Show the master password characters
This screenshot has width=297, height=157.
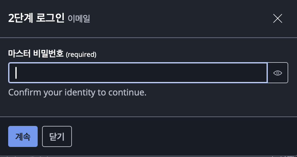point(278,73)
